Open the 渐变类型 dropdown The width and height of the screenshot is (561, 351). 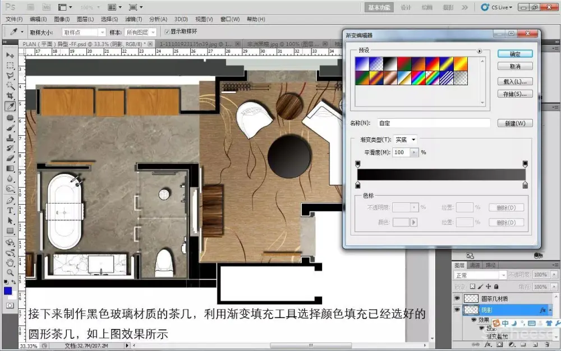(x=406, y=140)
